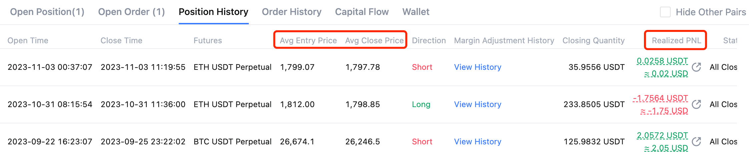Click the -1.7564 USDT realized PNL value
The height and width of the screenshot is (159, 749).
click(660, 98)
